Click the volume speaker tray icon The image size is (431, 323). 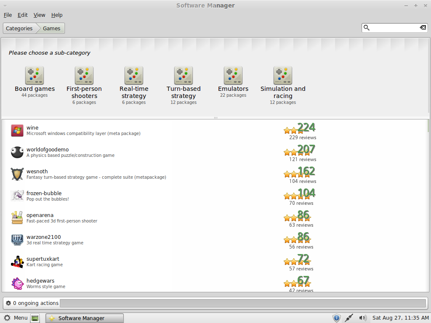[362, 318]
